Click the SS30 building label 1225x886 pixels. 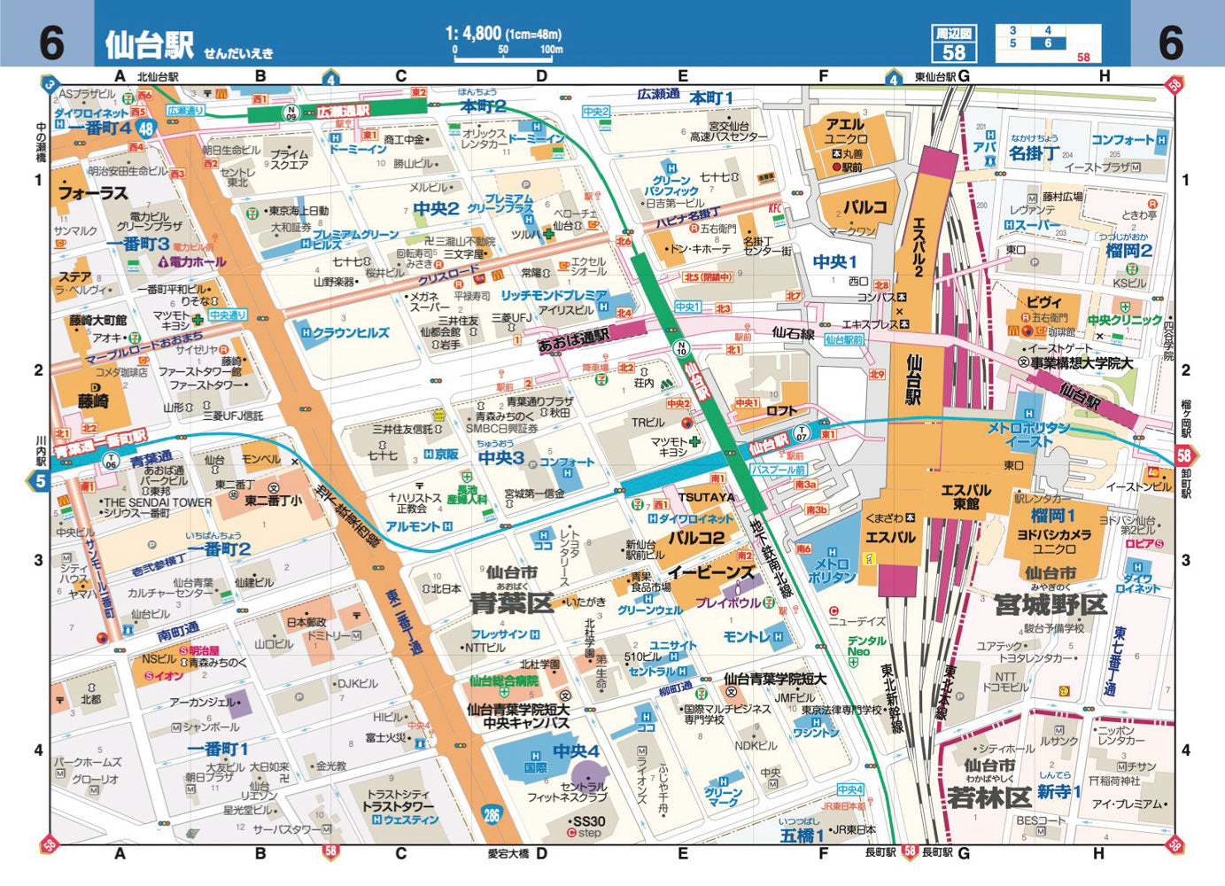tap(588, 821)
